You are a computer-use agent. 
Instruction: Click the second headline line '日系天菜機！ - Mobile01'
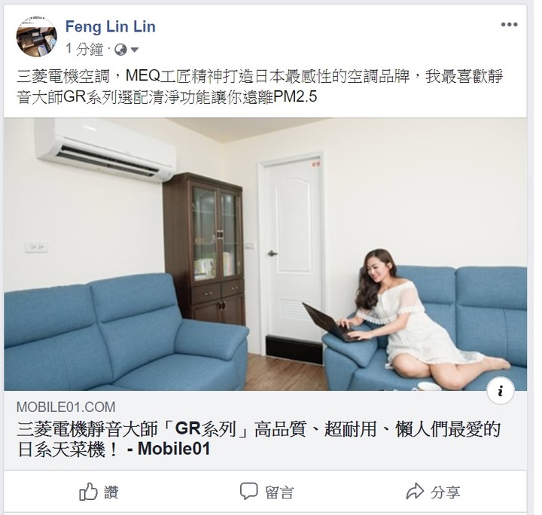(114, 449)
